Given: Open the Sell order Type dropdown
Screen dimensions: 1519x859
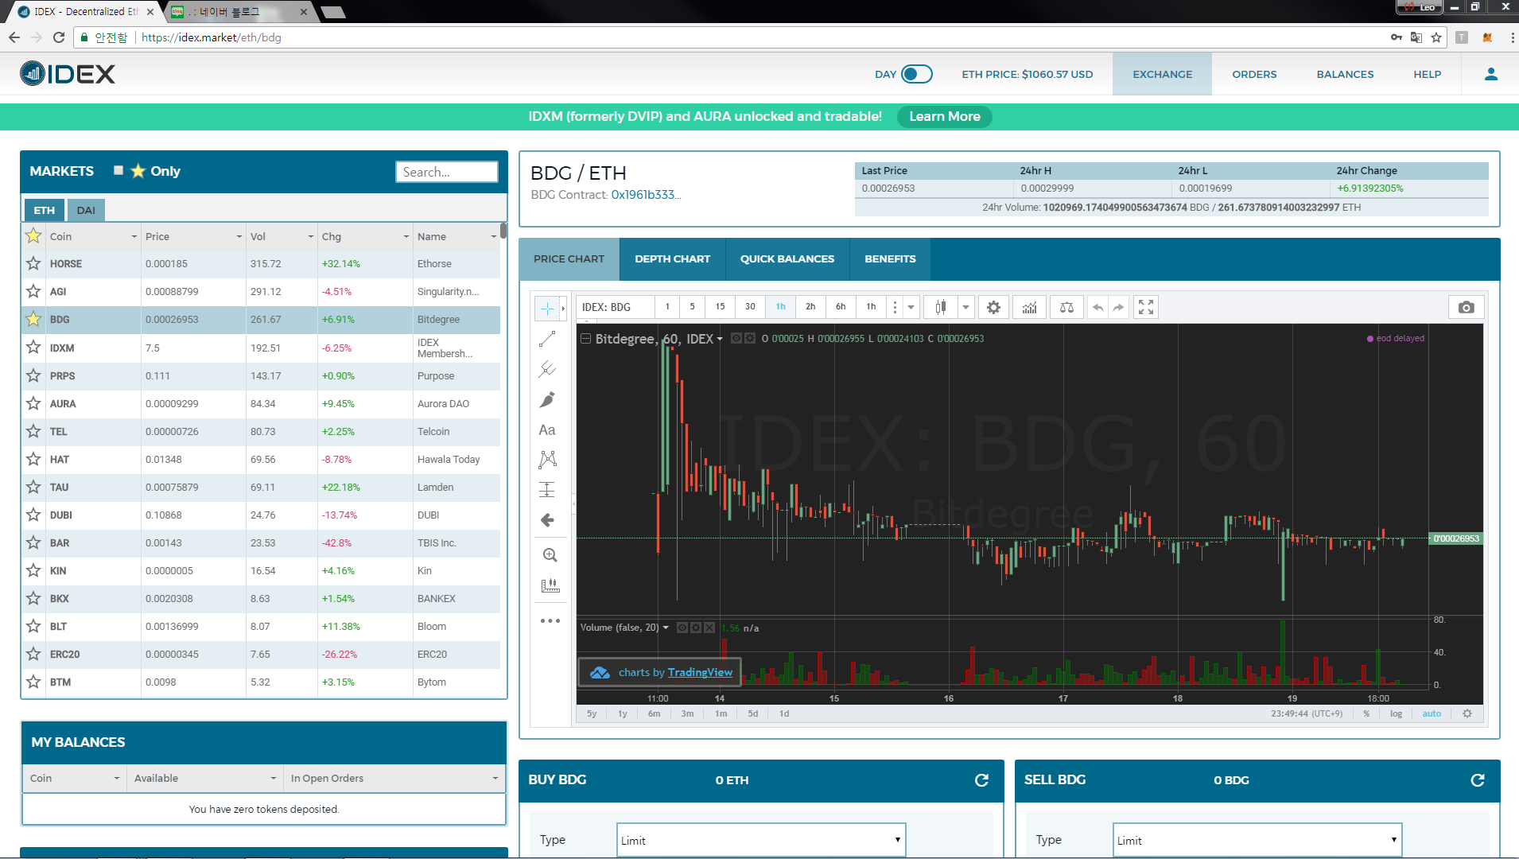Looking at the screenshot, I should pyautogui.click(x=1257, y=840).
